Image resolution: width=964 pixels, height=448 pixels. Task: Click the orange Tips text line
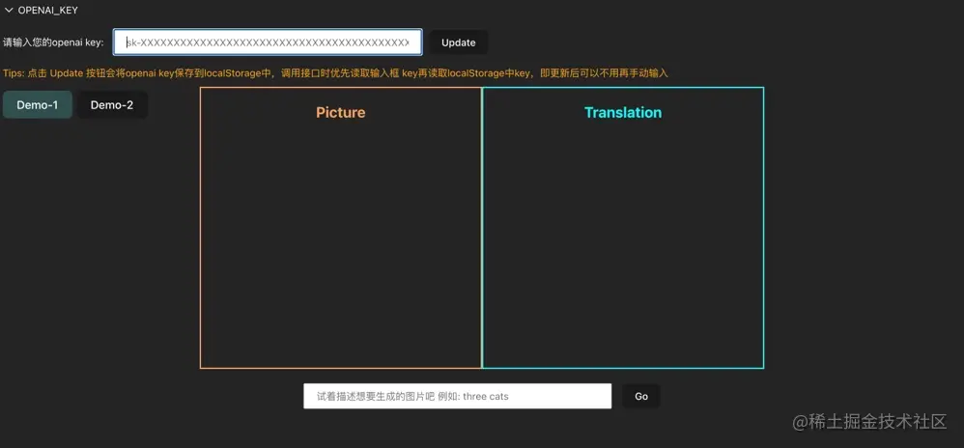point(336,73)
